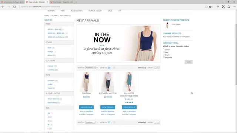Image resolution: width=237 pixels, height=133 pixels.
Task: Open the Accessories menu
Action: click(x=77, y=11)
